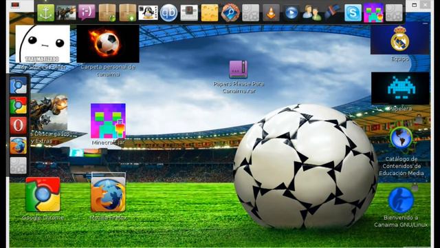
Task: Launch Firefox from the left side dock
Action: pyautogui.click(x=19, y=145)
